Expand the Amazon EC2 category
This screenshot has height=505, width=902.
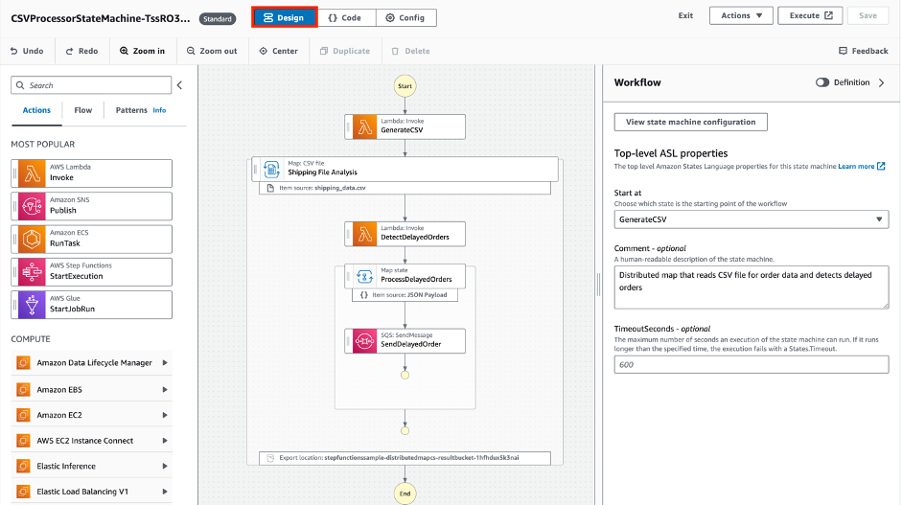pos(165,415)
